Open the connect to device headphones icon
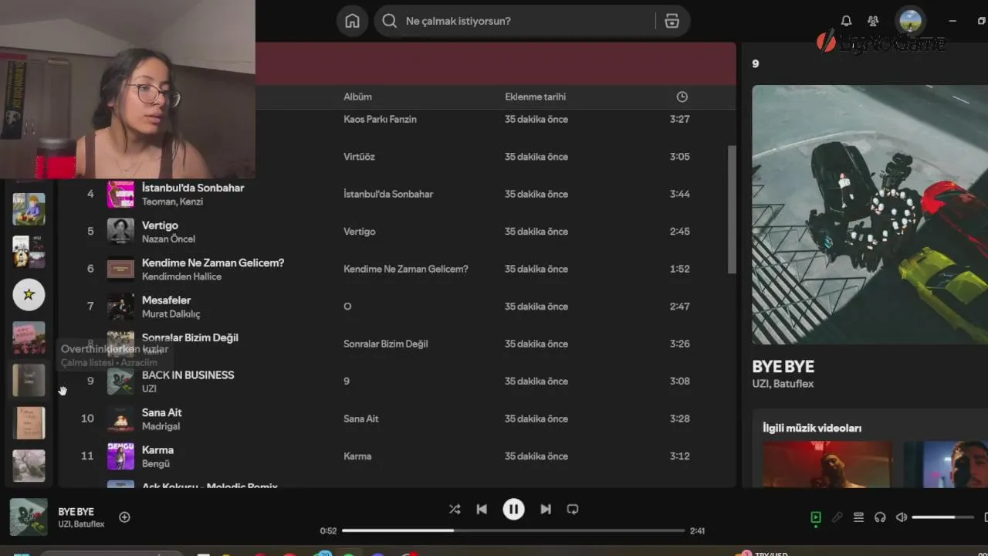The width and height of the screenshot is (988, 556). 880,517
